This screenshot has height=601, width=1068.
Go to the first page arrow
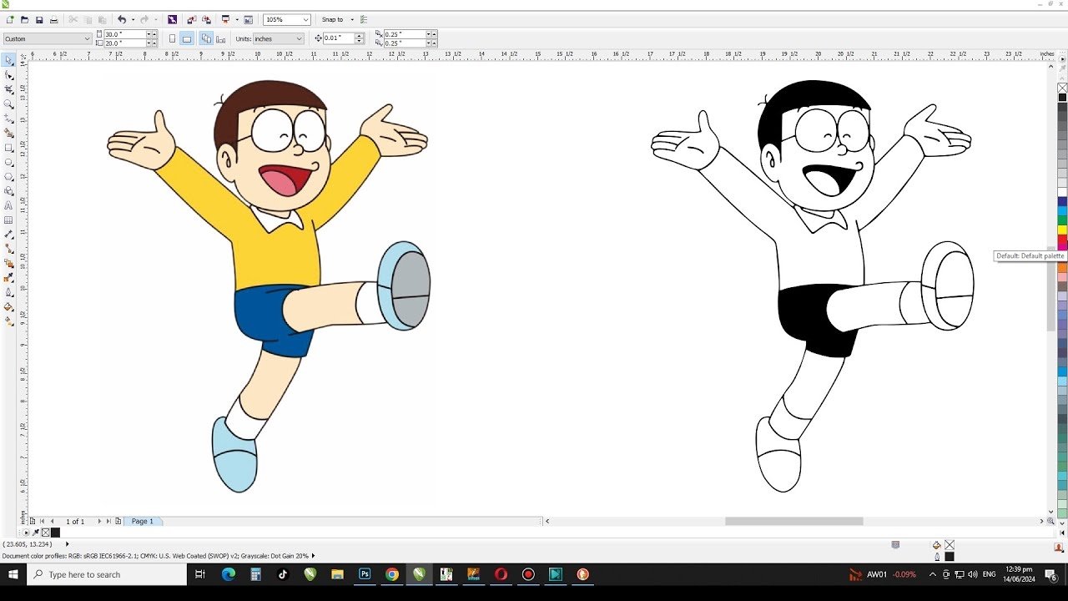tap(42, 521)
